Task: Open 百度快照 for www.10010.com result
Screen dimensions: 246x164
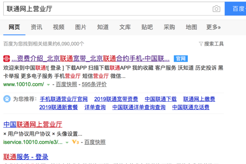Action: [66, 84]
